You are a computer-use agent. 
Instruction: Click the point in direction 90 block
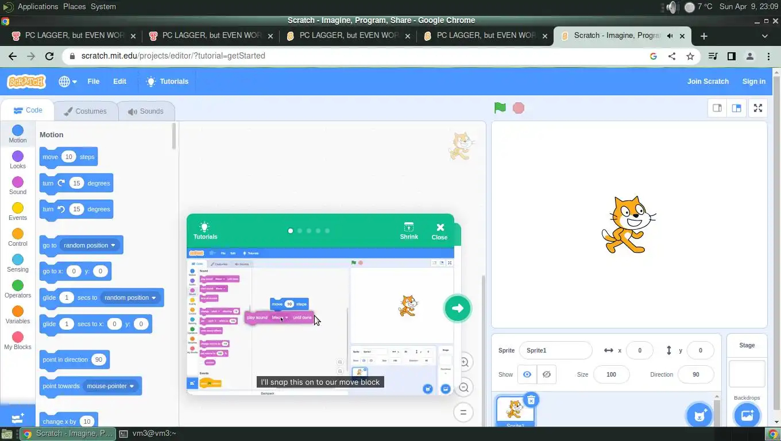tap(74, 359)
